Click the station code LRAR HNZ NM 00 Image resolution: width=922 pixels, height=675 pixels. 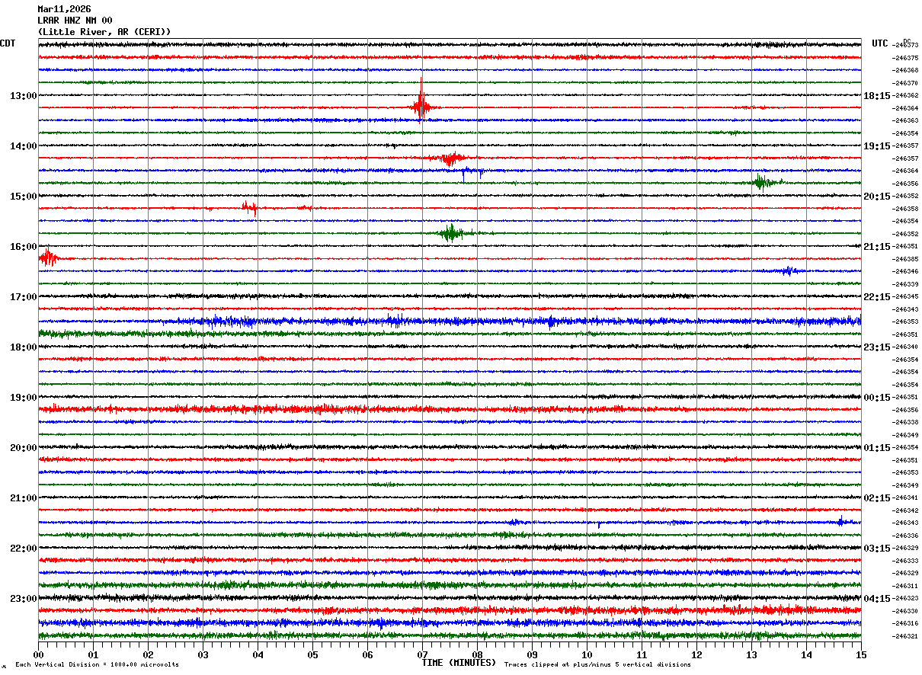pyautogui.click(x=75, y=21)
